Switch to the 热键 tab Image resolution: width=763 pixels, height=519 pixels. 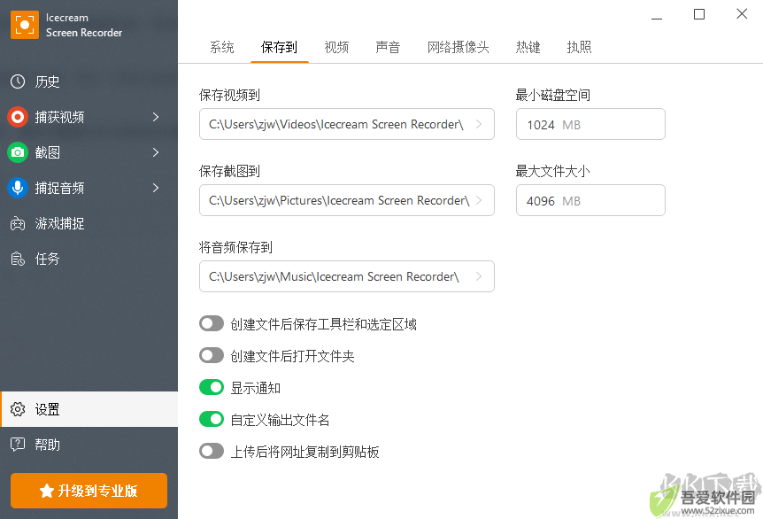click(x=528, y=47)
